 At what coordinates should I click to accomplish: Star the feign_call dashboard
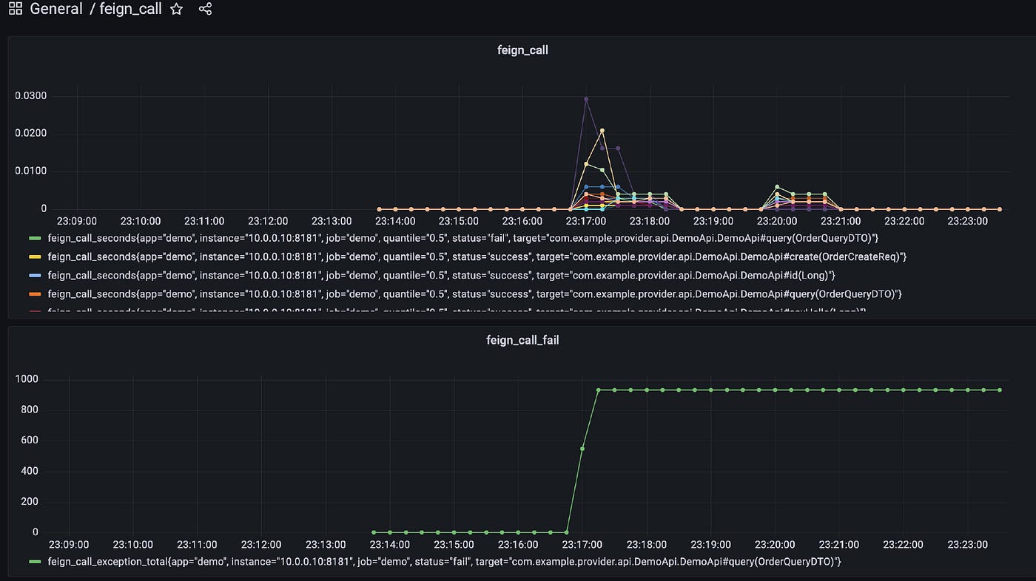tap(175, 9)
